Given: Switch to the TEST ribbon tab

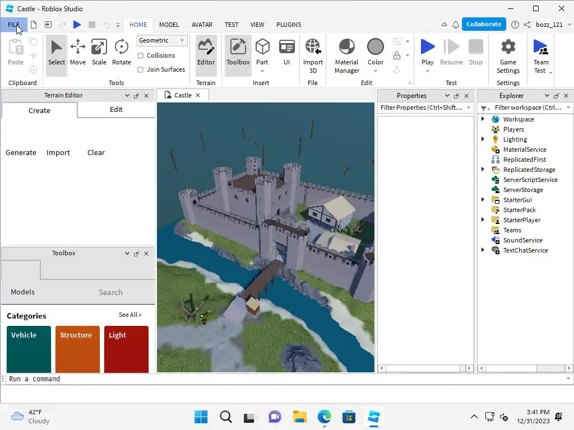Looking at the screenshot, I should click(232, 25).
